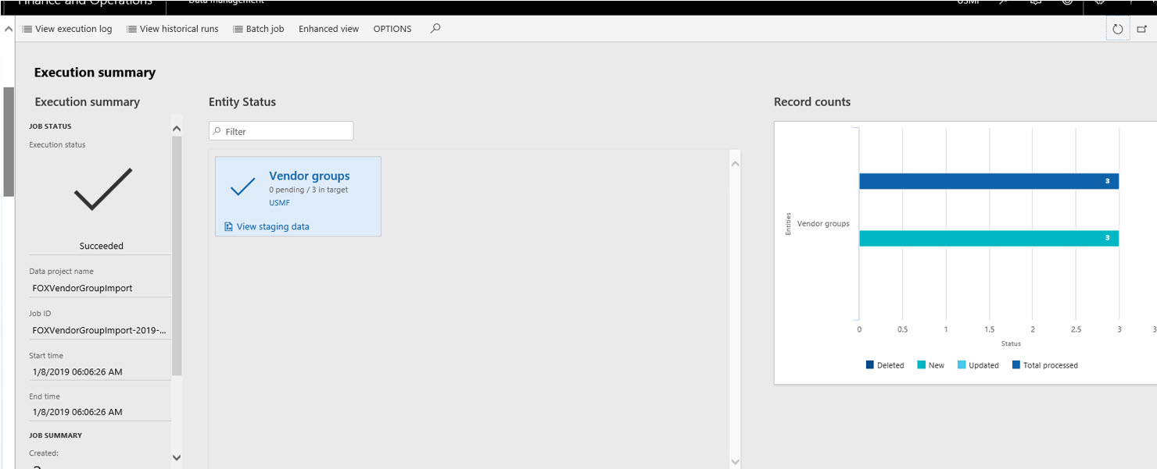This screenshot has width=1157, height=469.
Task: Open the Settings gear in the header
Action: click(x=1100, y=4)
